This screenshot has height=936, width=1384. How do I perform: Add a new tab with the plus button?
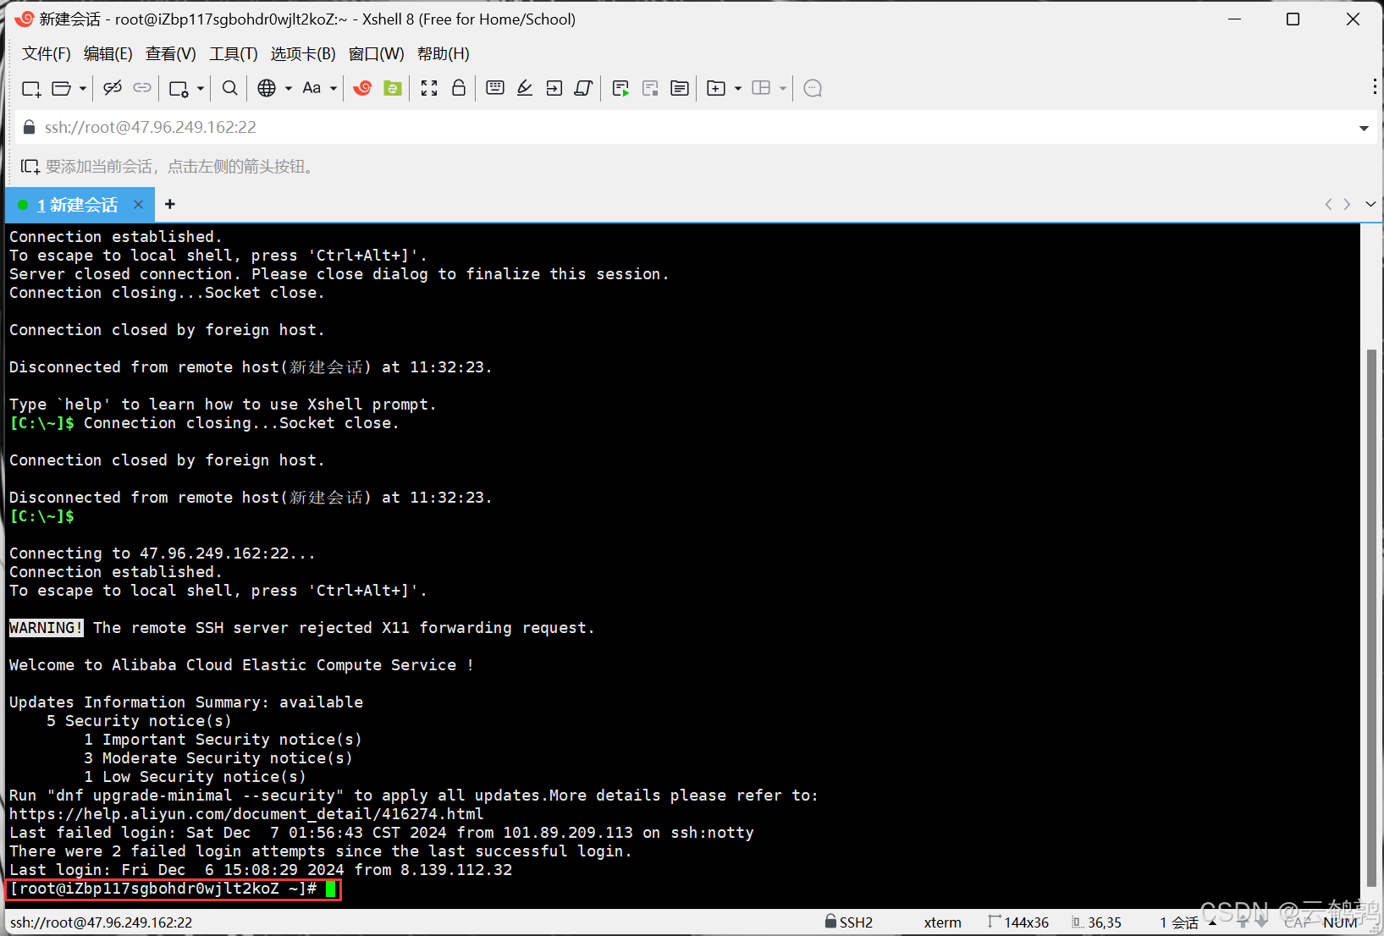(x=169, y=204)
